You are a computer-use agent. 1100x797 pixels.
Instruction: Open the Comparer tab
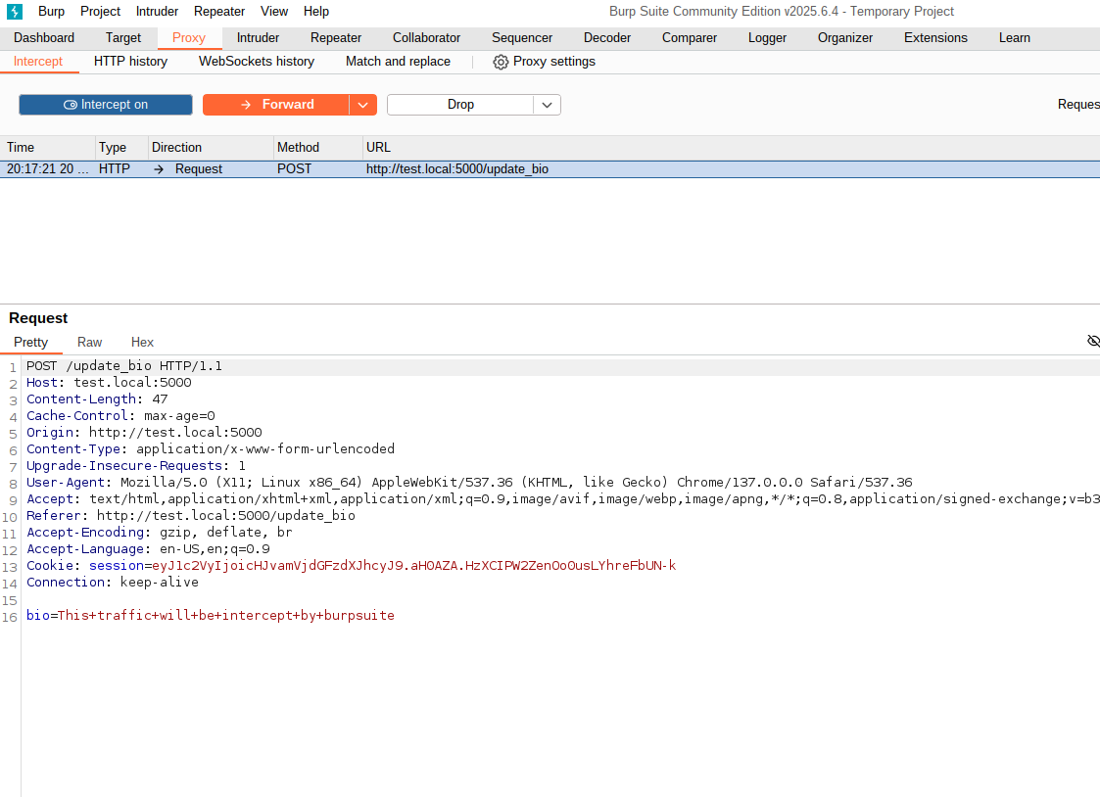(x=690, y=38)
